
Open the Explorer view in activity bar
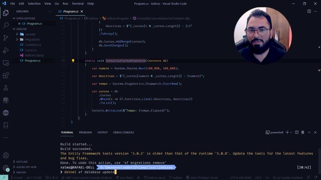(x=6, y=13)
